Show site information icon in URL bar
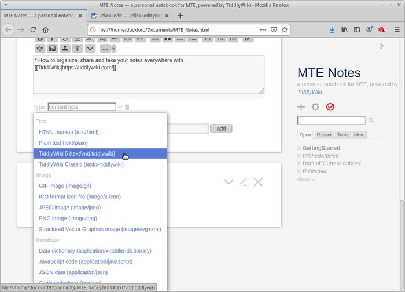Image resolution: width=405 pixels, height=292 pixels. 93,30
